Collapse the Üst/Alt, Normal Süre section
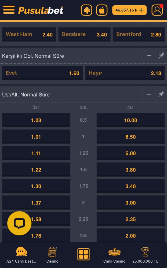Screen dimensions: 167x268 tap(149, 94)
